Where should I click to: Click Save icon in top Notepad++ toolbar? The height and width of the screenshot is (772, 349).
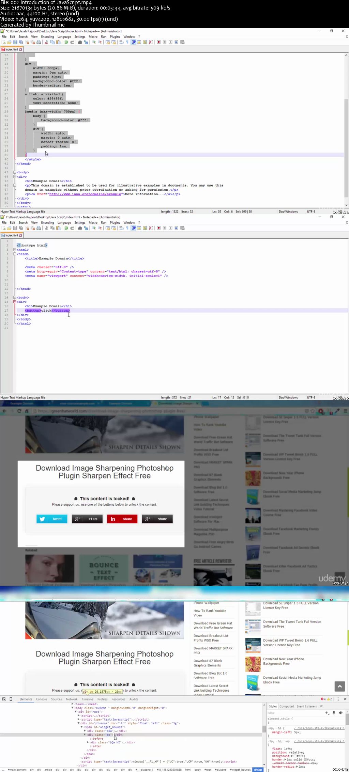point(15,42)
